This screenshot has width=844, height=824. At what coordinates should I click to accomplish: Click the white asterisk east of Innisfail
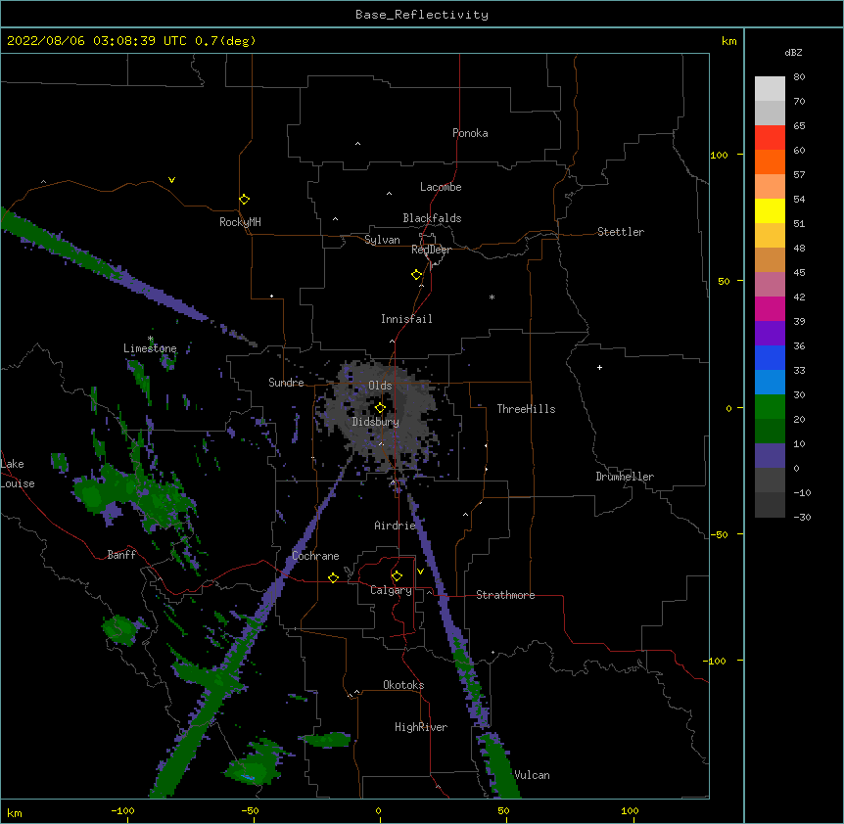[x=492, y=297]
